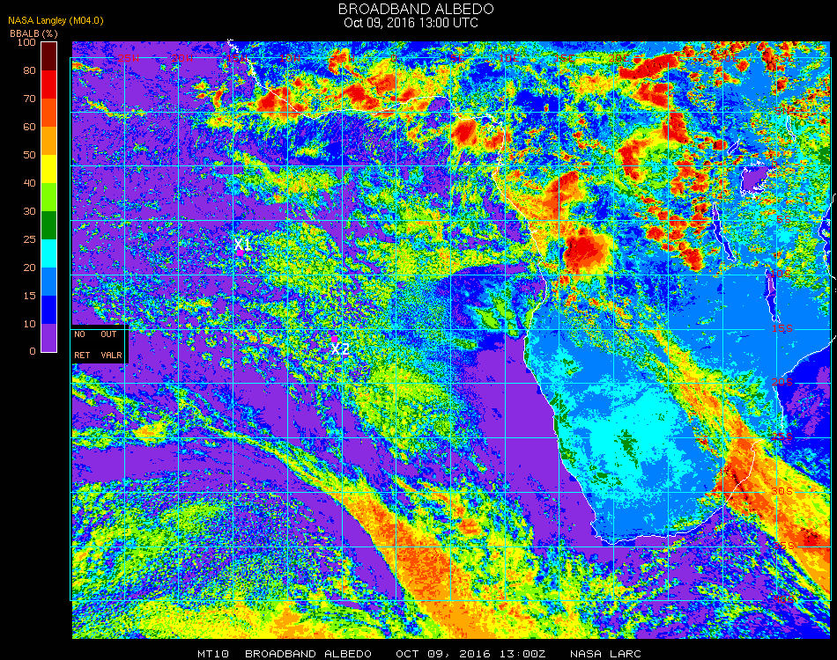Click the '20W' longitude label
Image resolution: width=837 pixels, height=660 pixels.
tap(182, 58)
